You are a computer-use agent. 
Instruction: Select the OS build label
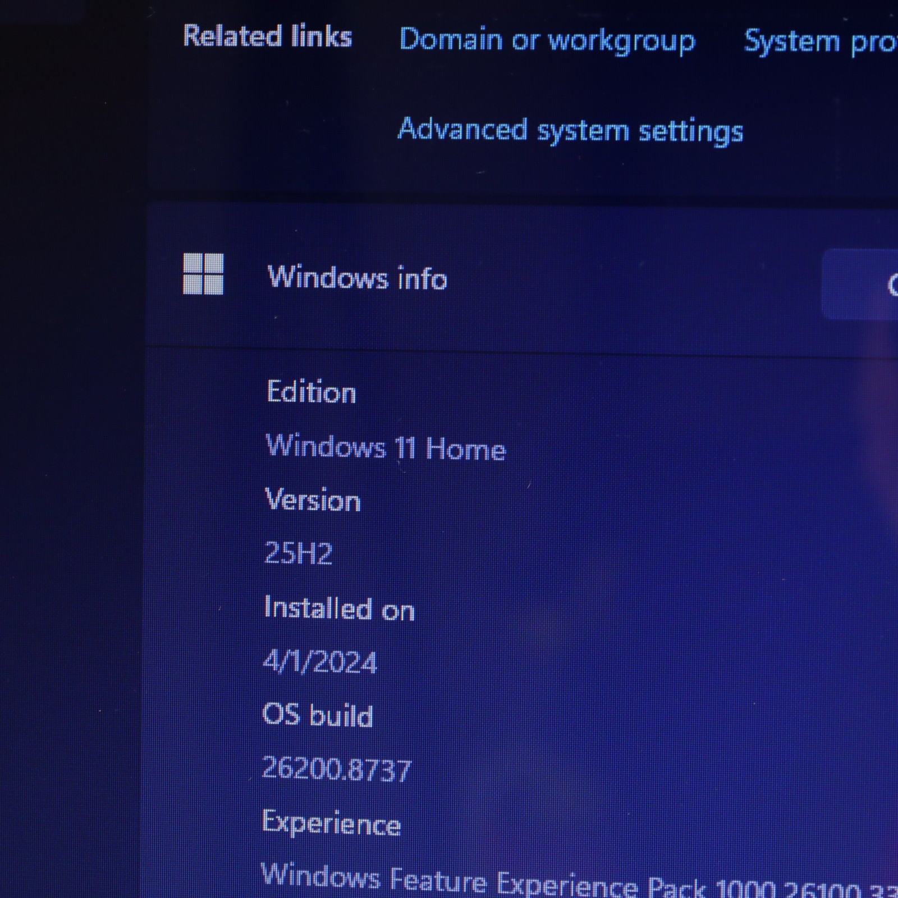[318, 716]
